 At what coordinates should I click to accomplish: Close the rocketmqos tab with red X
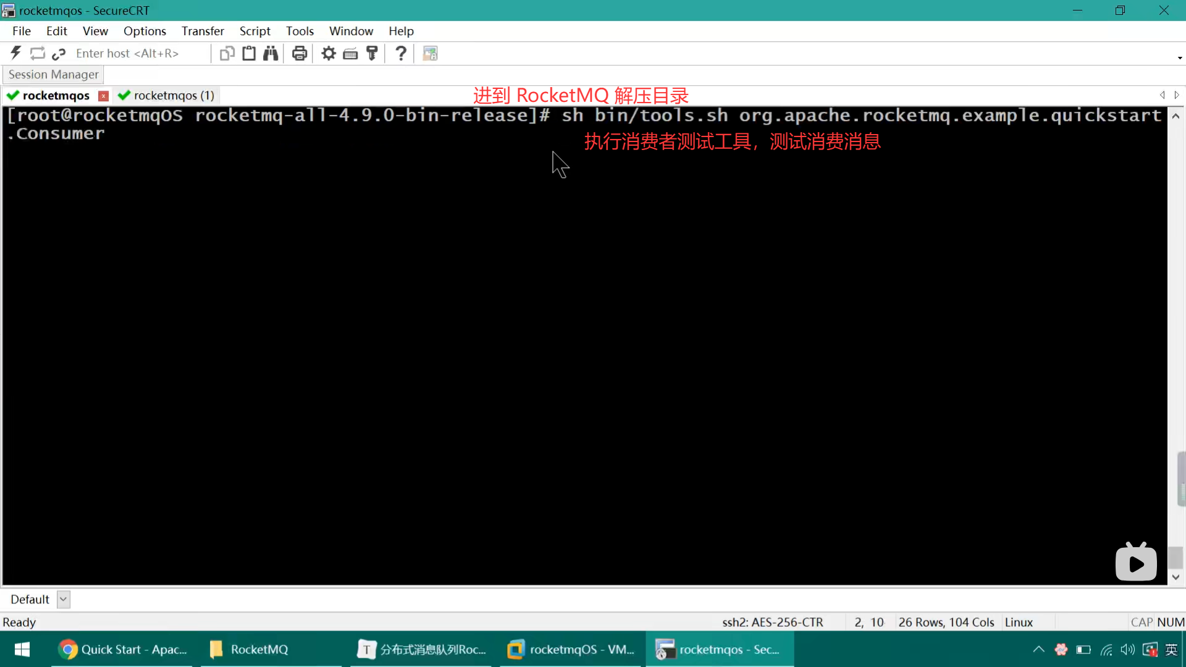pos(104,96)
